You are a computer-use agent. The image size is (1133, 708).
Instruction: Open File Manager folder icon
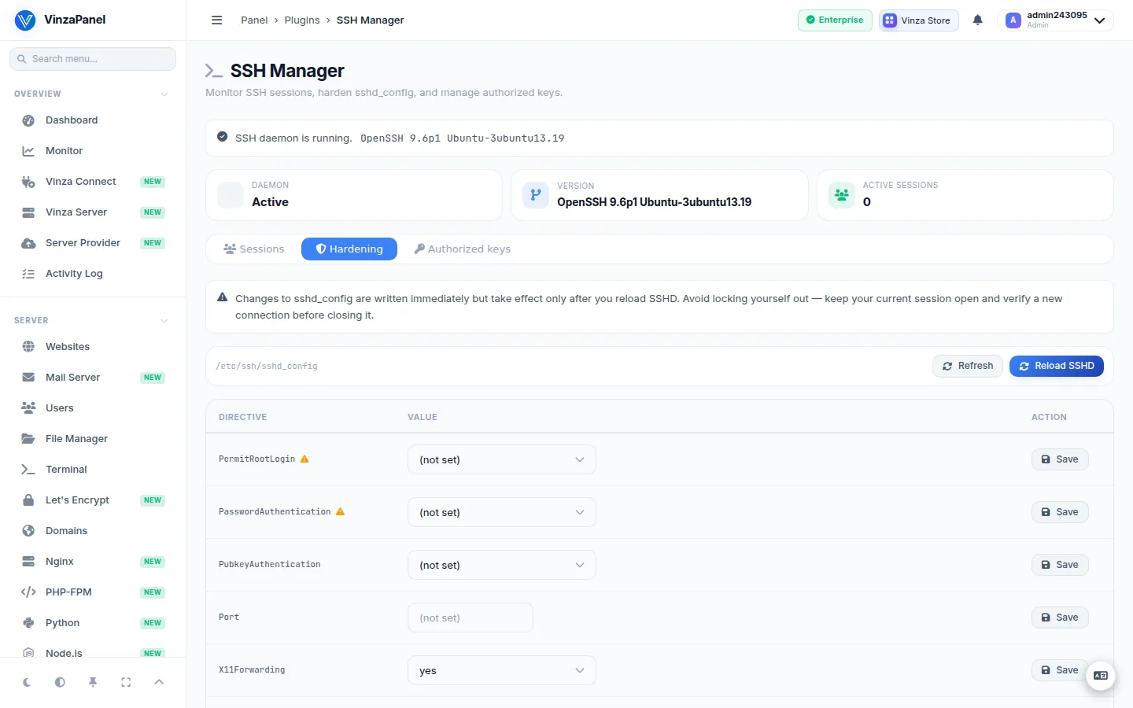point(28,439)
